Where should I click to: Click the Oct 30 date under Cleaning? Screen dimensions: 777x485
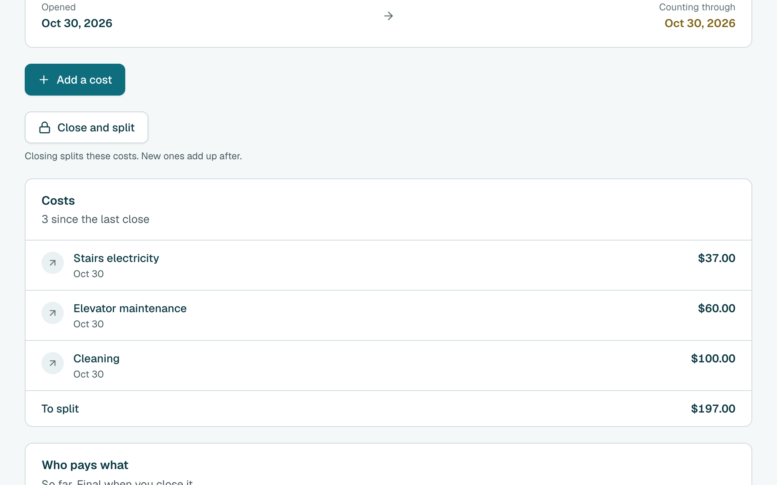pyautogui.click(x=89, y=374)
